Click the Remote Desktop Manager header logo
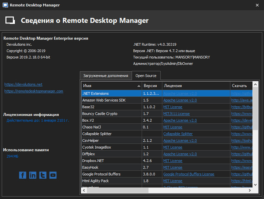This screenshot has width=264, height=199. 10,21
